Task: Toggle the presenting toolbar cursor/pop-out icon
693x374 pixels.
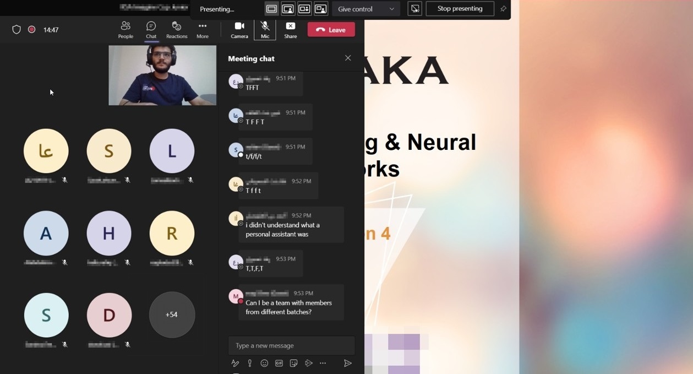Action: tap(415, 9)
